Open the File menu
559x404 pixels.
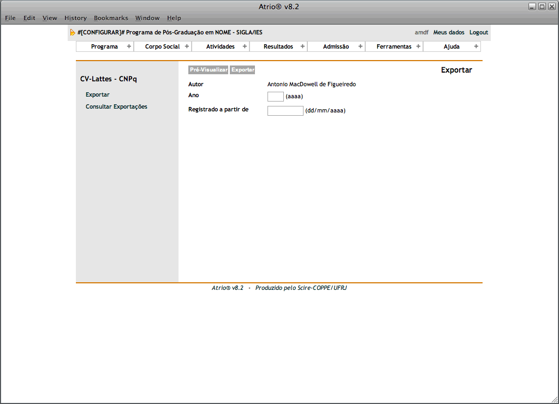(x=10, y=18)
